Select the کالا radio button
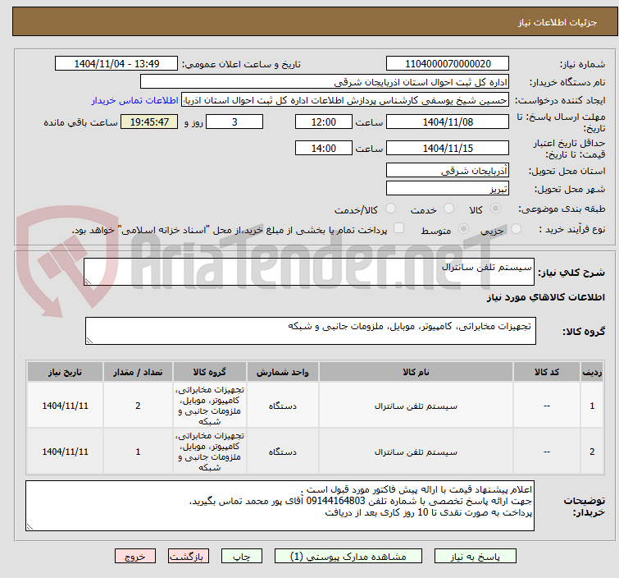This screenshot has width=619, height=578. pyautogui.click(x=495, y=209)
